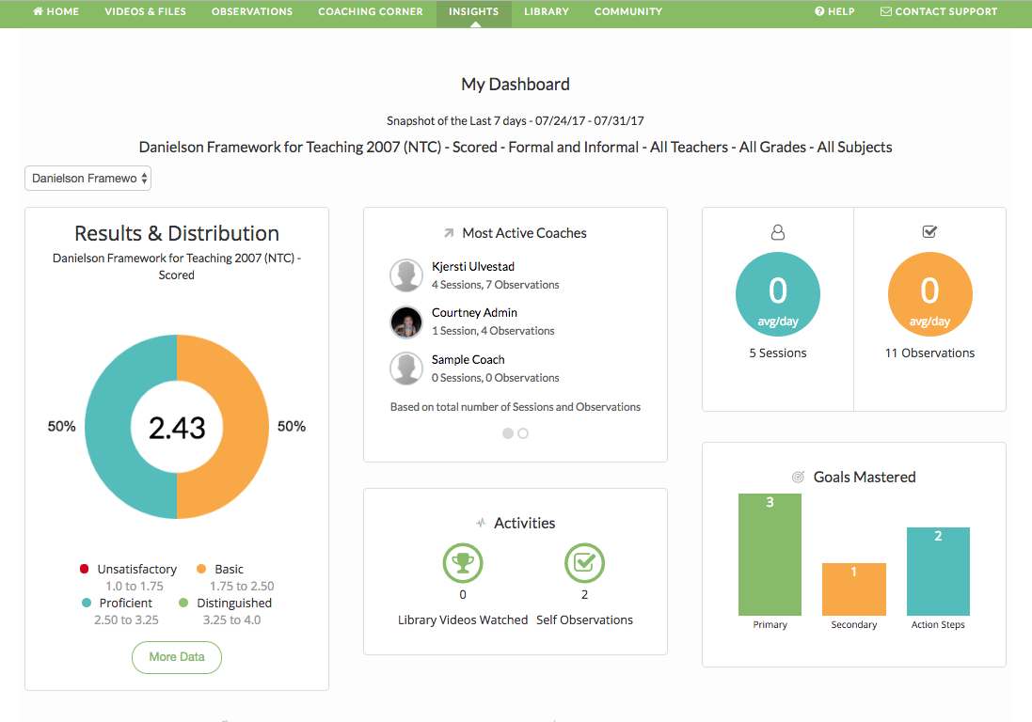The image size is (1032, 722).
Task: Open the Danielson Framework dropdown
Action: [87, 179]
